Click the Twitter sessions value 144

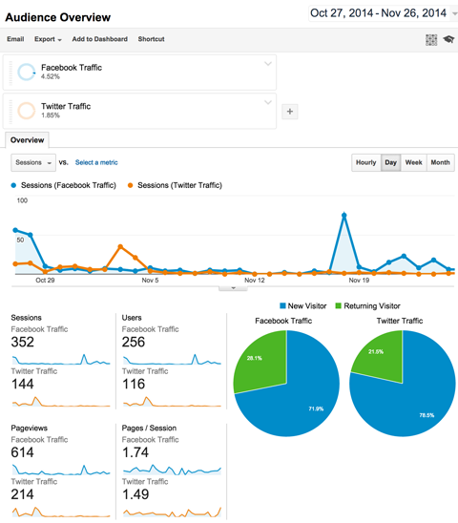tap(22, 385)
